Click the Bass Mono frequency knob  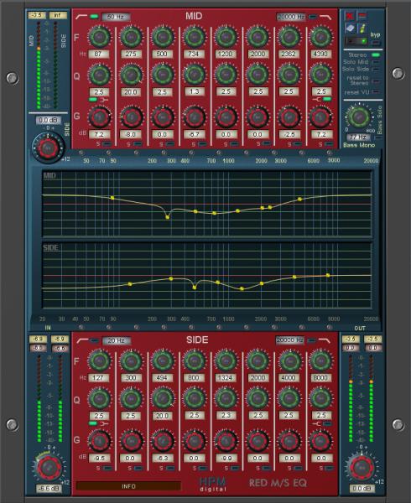[359, 117]
